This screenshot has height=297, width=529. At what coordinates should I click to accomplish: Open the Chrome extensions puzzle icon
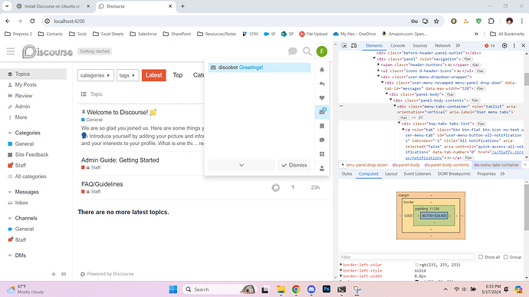[x=491, y=21]
